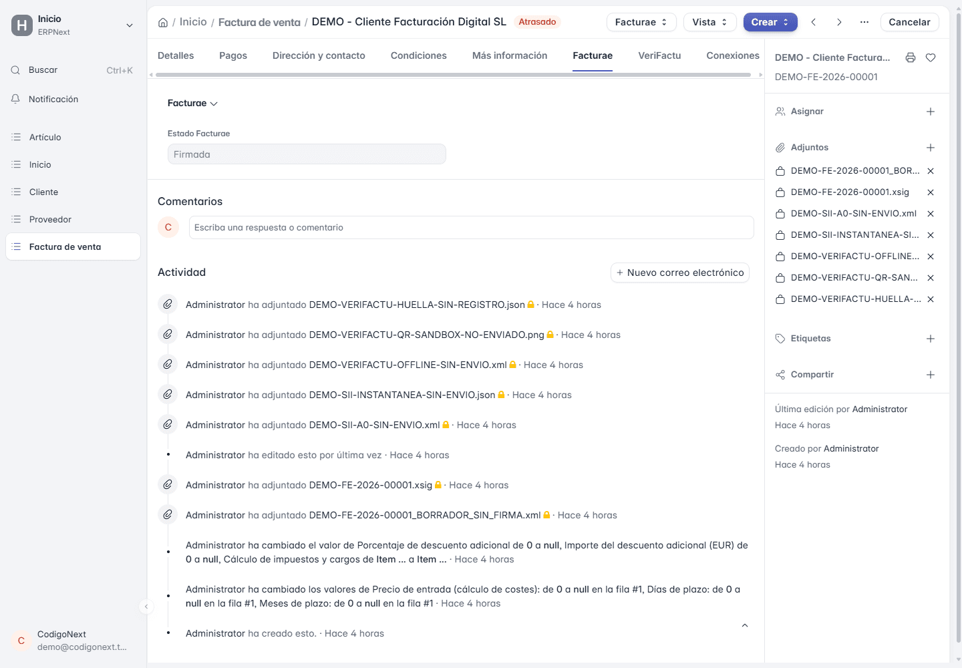
Task: Click the heart like icon
Action: tap(931, 57)
